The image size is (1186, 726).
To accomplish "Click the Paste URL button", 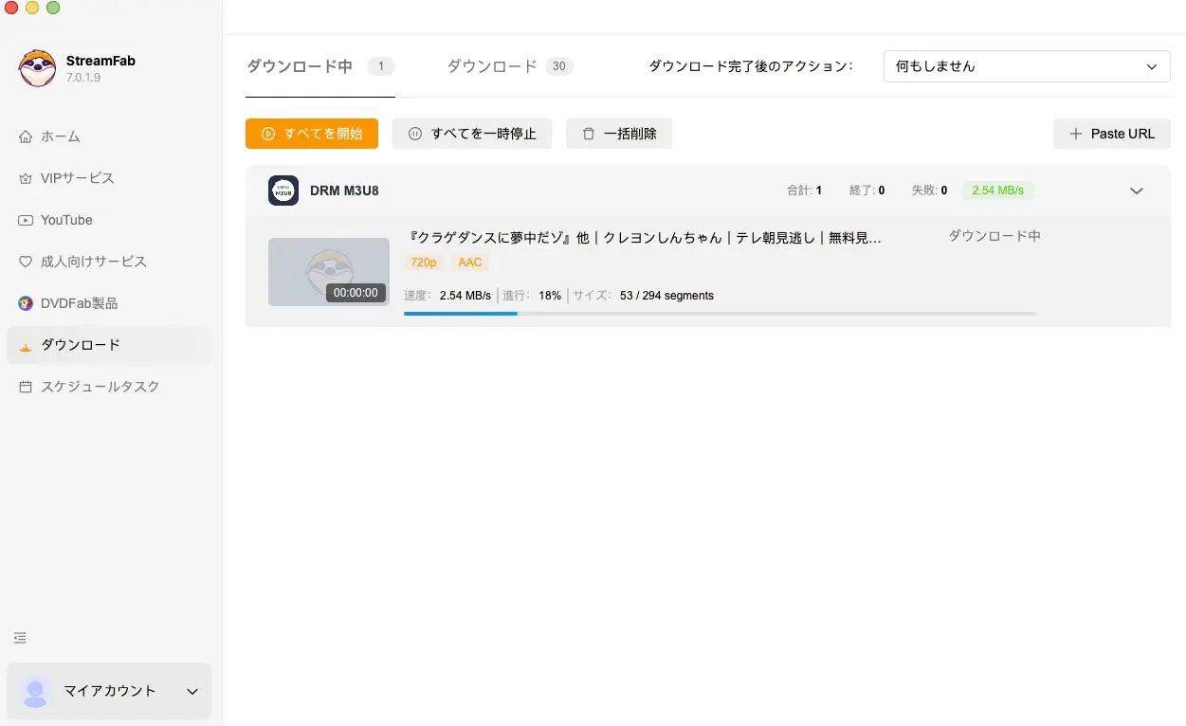I will (1112, 134).
